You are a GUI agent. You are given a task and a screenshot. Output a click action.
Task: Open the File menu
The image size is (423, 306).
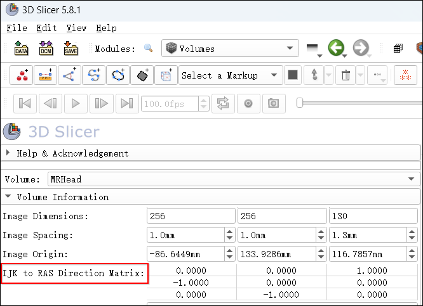pos(17,28)
